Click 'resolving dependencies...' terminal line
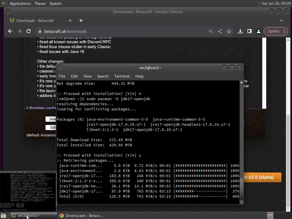 85,104
